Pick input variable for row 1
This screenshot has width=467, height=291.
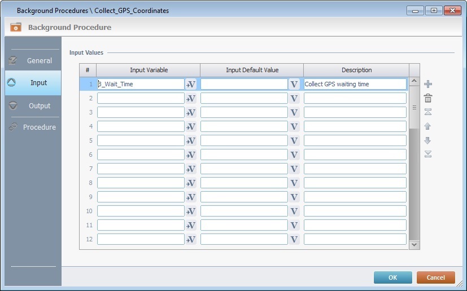(x=191, y=84)
